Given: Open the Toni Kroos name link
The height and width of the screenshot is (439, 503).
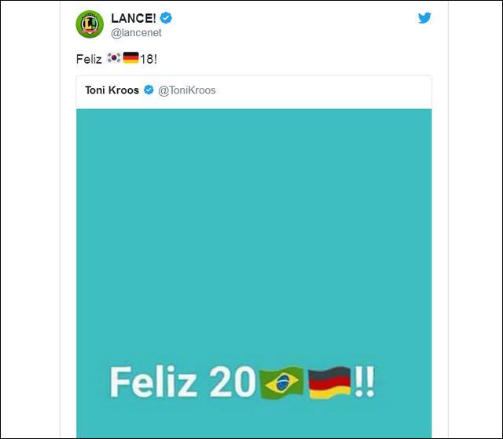Looking at the screenshot, I should 112,90.
